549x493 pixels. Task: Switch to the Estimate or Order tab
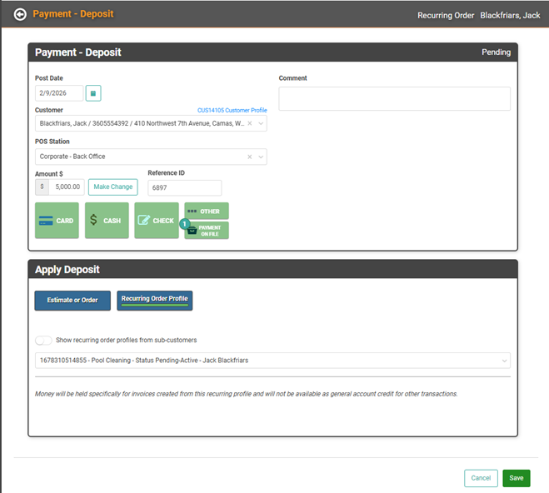(x=72, y=301)
